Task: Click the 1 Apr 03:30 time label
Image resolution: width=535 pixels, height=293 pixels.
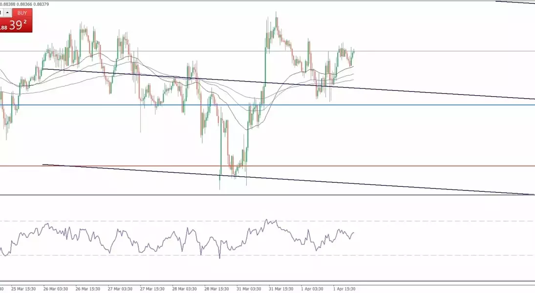Action: (x=312, y=289)
